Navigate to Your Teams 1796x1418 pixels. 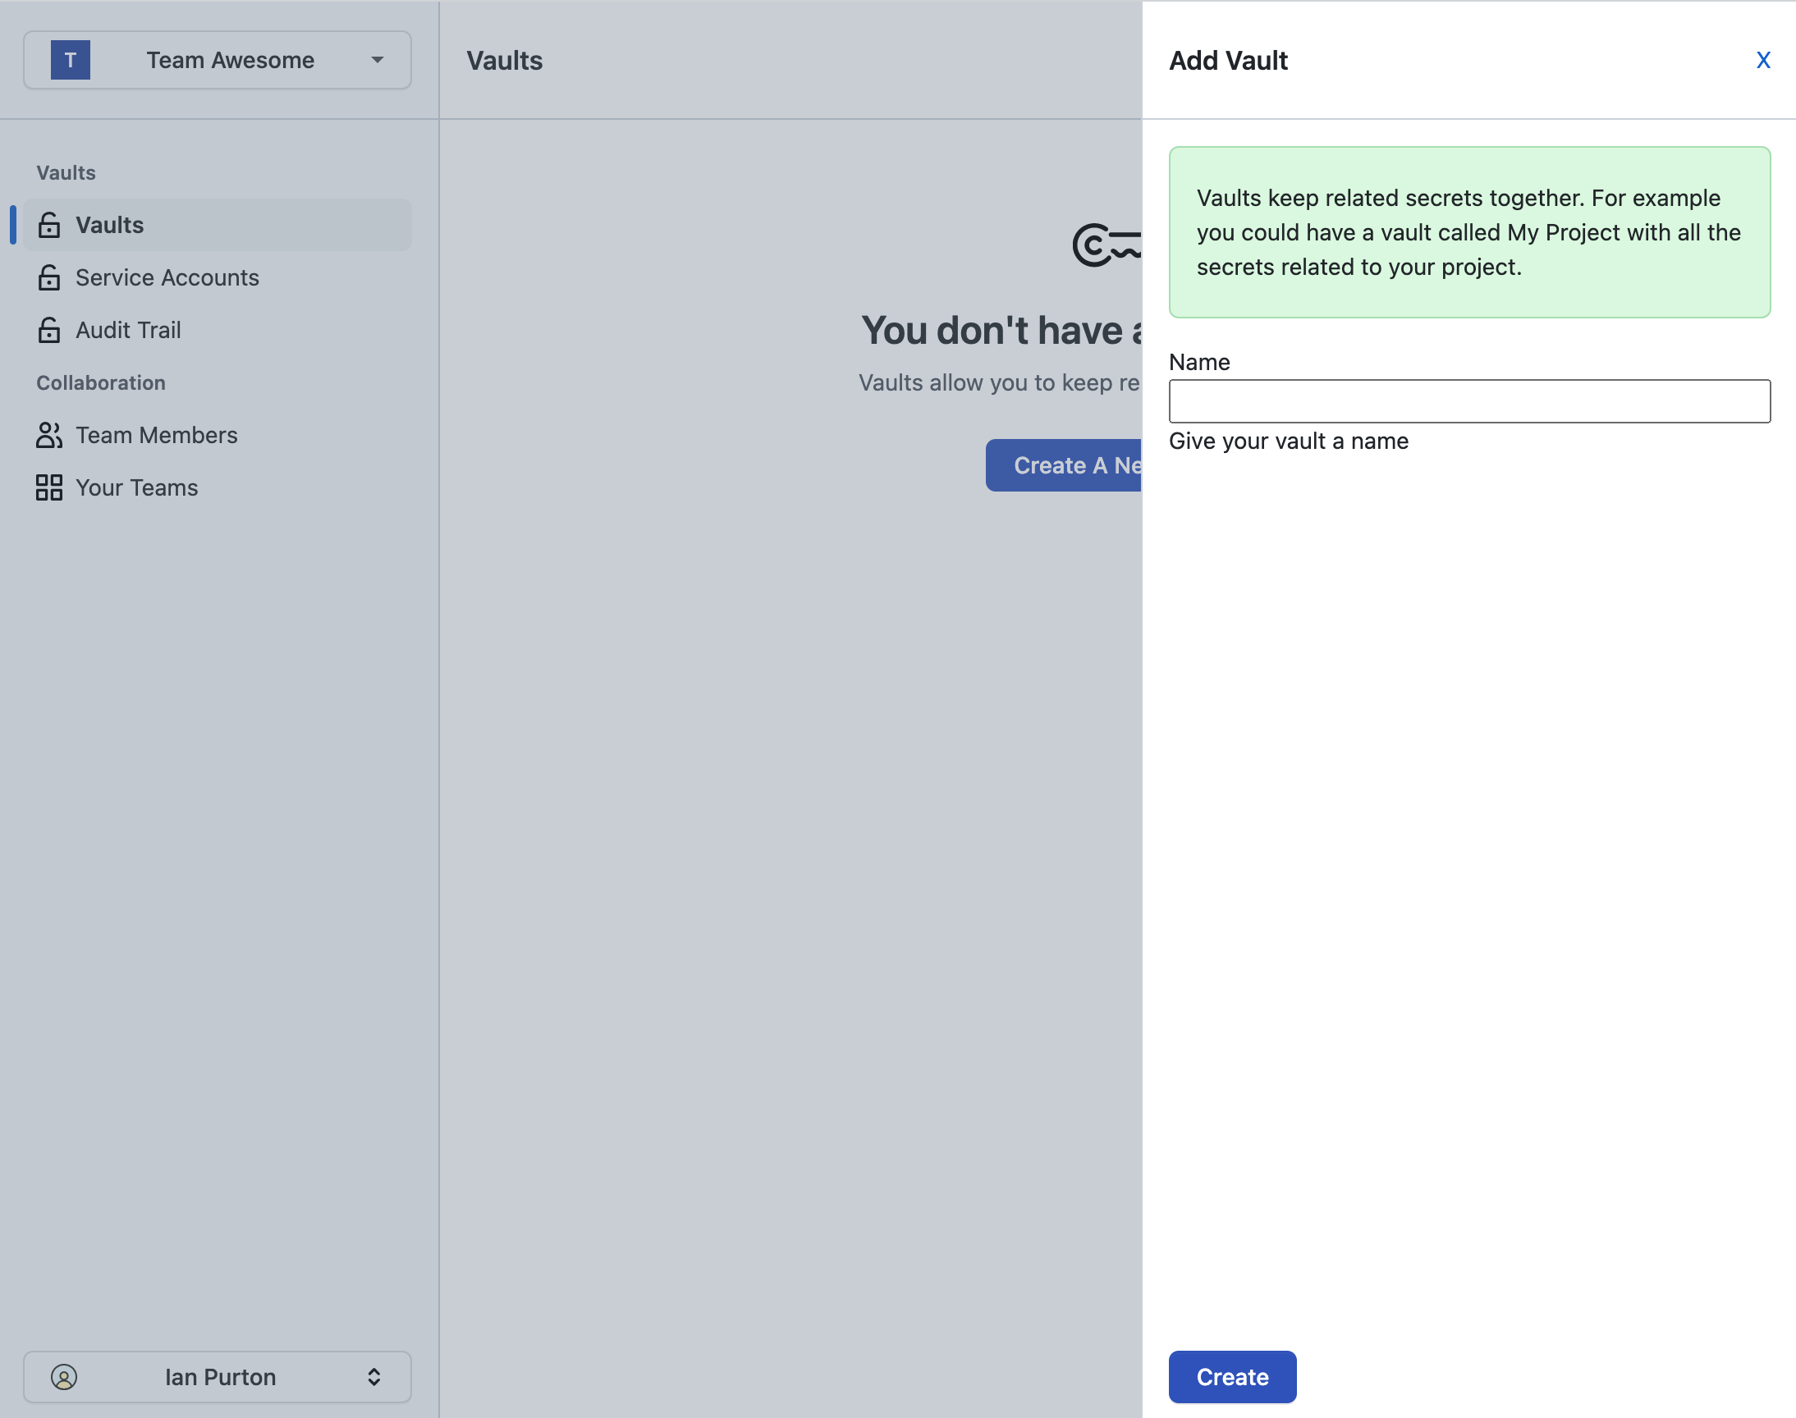tap(137, 487)
